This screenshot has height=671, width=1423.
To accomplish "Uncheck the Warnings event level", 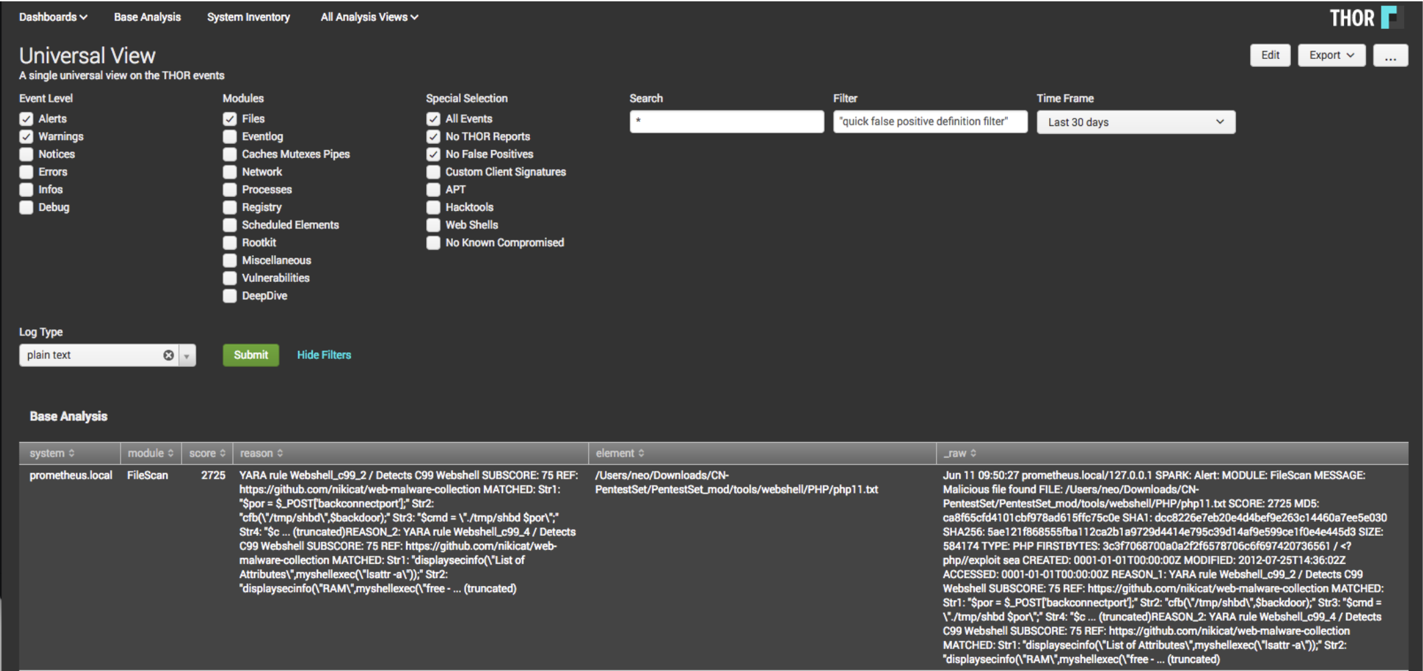I will [x=26, y=137].
